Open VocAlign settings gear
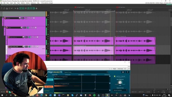Image resolution: width=172 pixels, height=97 pixels. [123, 72]
